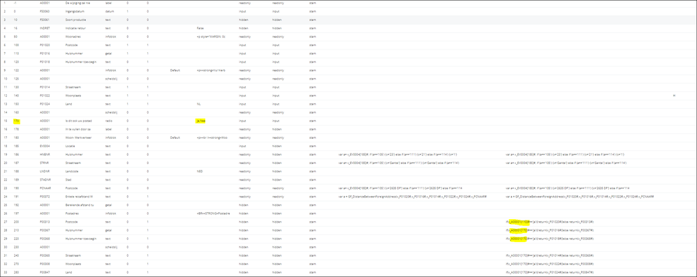697x277 pixels.
Task: Select the 'H' cell in the Woonplaats row
Action: [x=675, y=96]
